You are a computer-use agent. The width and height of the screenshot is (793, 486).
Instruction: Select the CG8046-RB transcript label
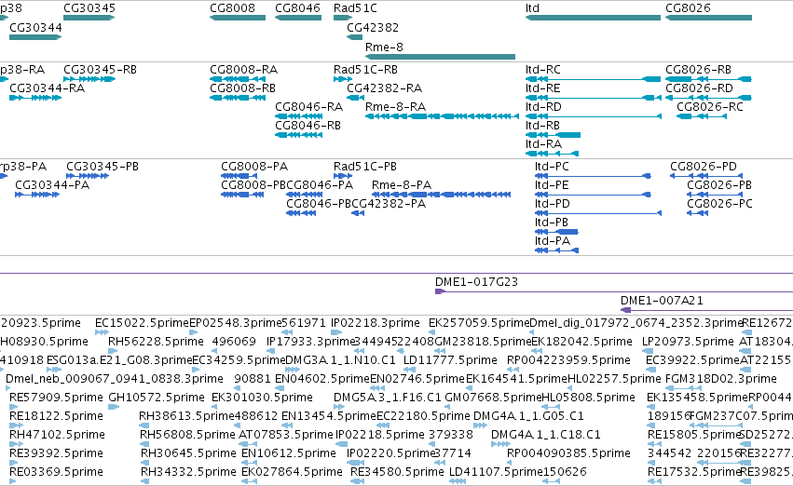[308, 126]
